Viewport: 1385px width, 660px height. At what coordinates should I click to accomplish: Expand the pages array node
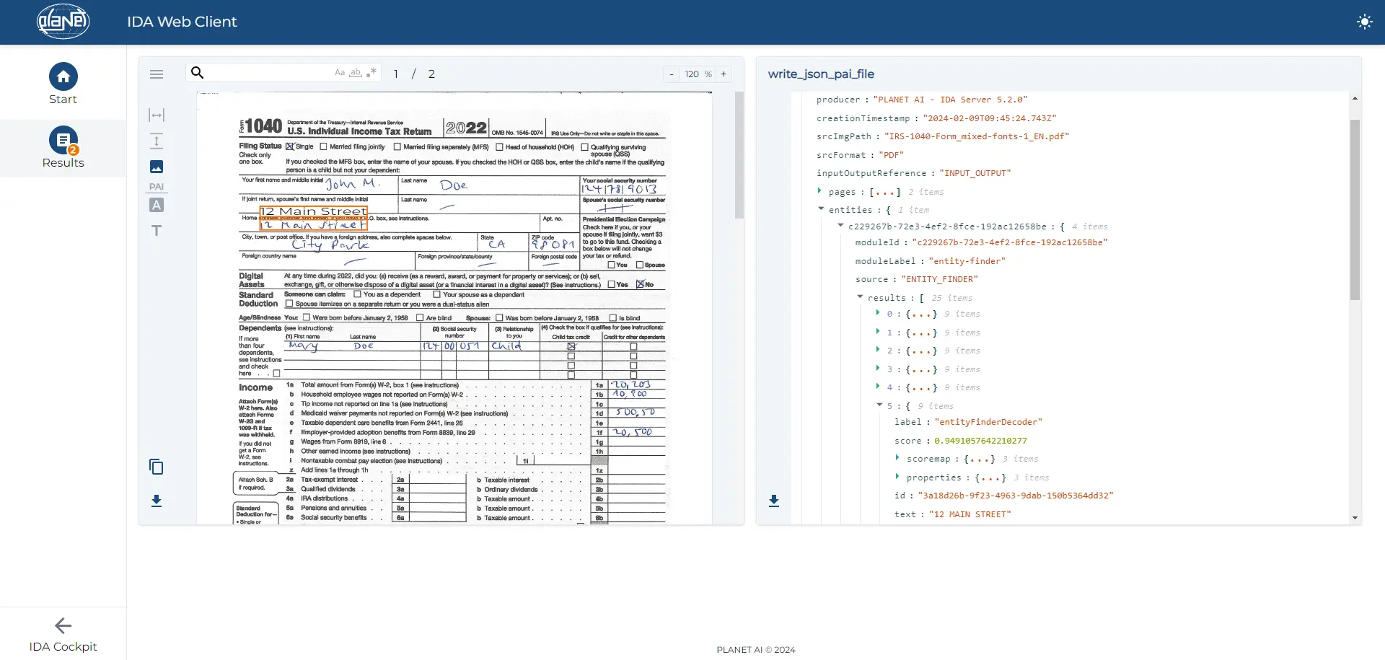click(x=819, y=191)
